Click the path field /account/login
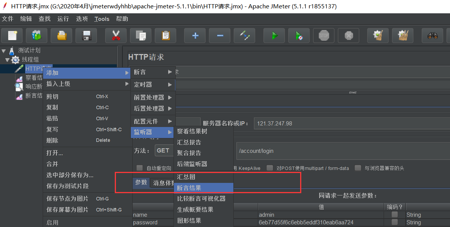The height and width of the screenshot is (227, 450). click(343, 151)
